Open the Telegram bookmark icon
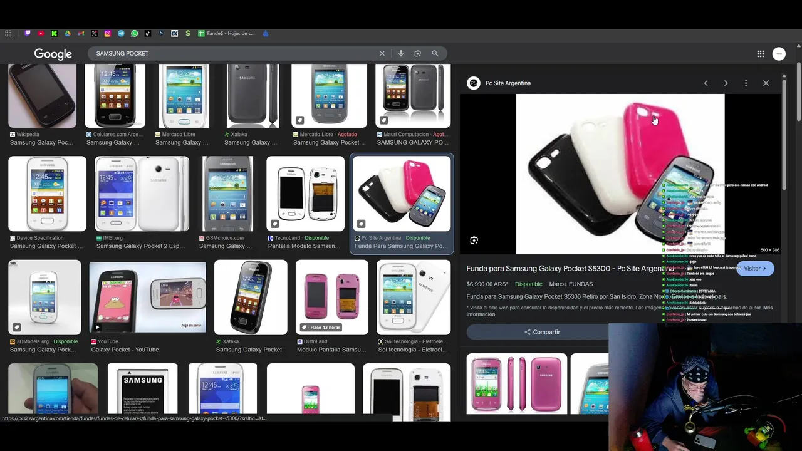Screen dimensions: 802x451 click(x=121, y=33)
